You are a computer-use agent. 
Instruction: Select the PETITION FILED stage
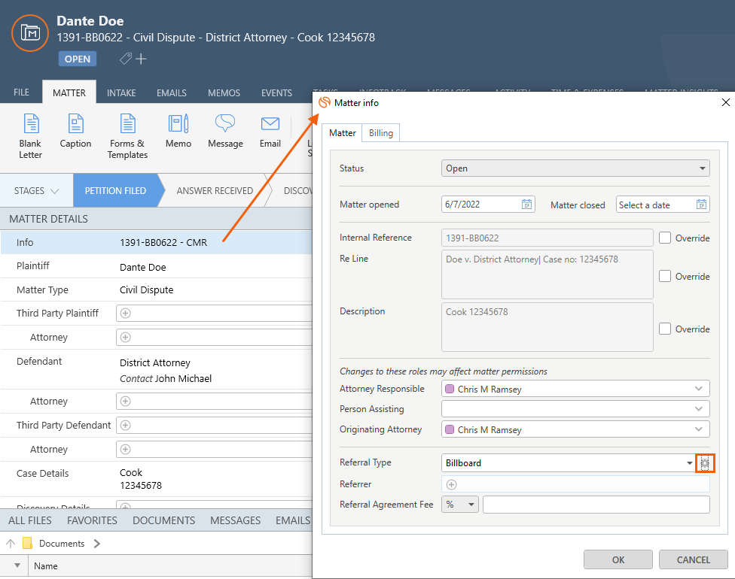click(115, 190)
